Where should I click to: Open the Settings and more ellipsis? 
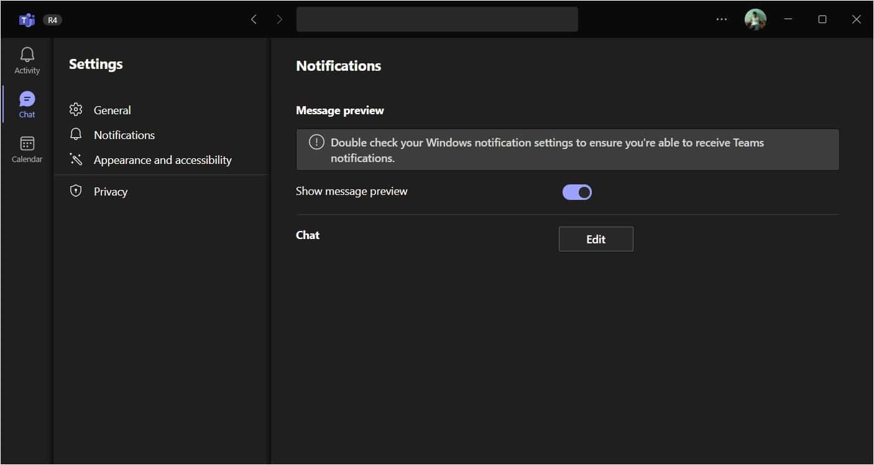coord(721,19)
